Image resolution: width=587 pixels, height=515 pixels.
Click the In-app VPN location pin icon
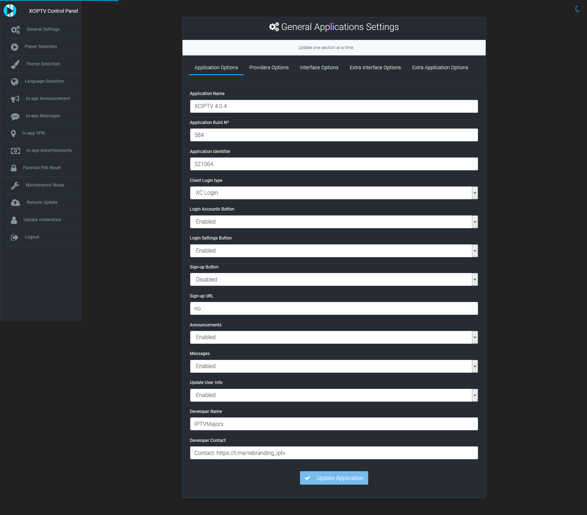(x=13, y=134)
